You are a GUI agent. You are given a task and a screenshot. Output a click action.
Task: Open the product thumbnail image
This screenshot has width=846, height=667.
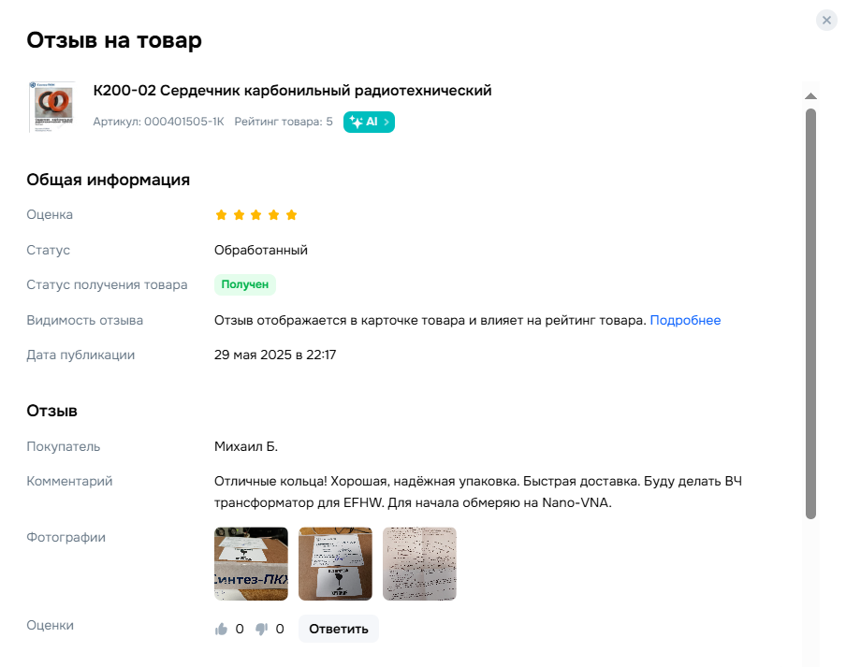pyautogui.click(x=51, y=107)
